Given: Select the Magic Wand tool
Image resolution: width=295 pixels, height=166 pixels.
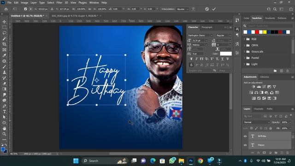Looking at the screenshot, I should point(4,39).
